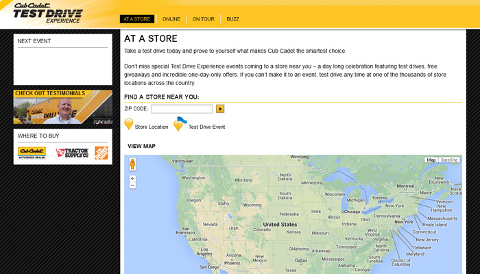The height and width of the screenshot is (274, 480).
Task: Click the VIEW MAP label
Action: pos(141,146)
